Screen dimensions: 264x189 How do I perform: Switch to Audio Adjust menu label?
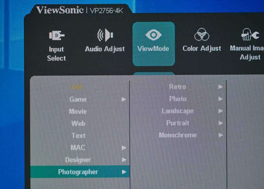click(x=105, y=49)
